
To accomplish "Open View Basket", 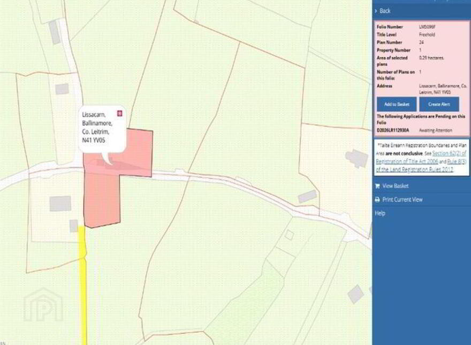I will click(x=395, y=186).
